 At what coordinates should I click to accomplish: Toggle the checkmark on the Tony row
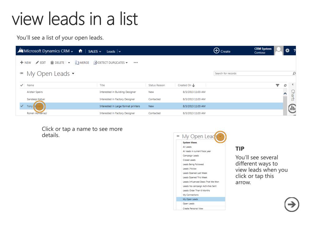22,106
